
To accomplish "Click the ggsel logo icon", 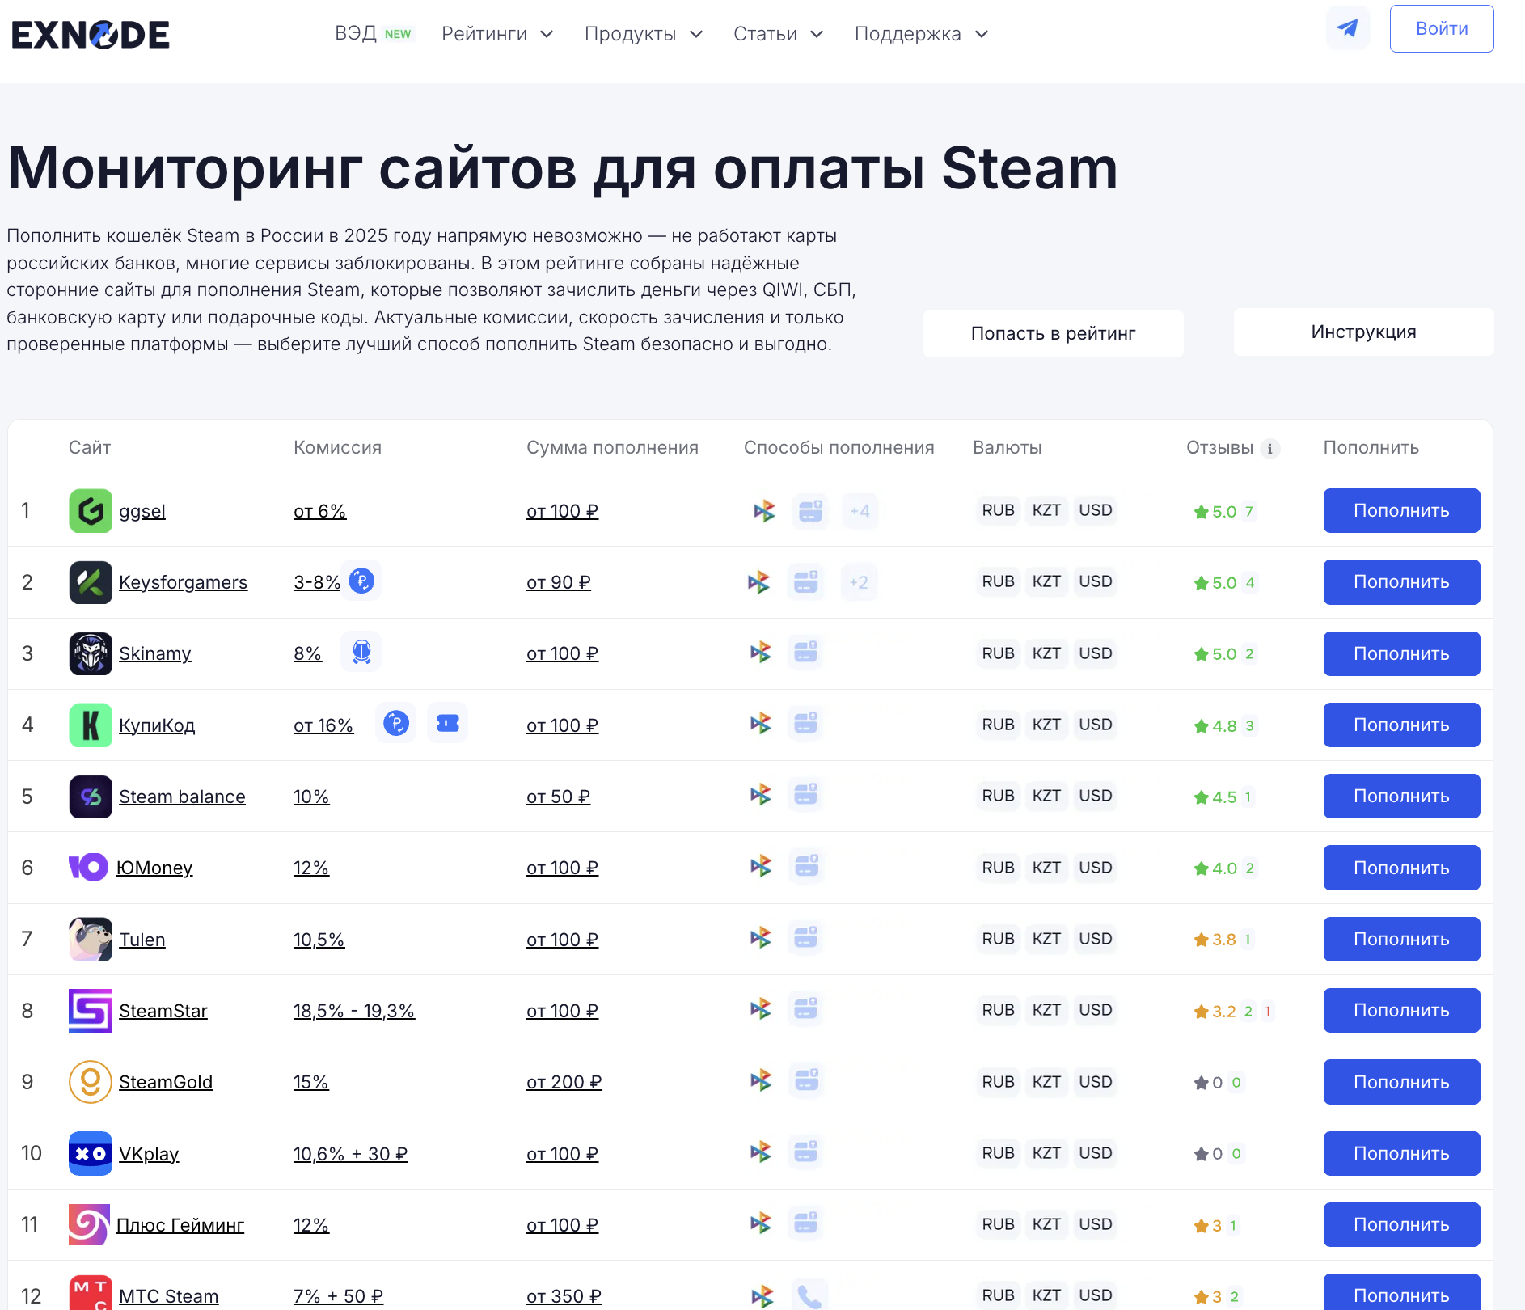I will coord(91,511).
